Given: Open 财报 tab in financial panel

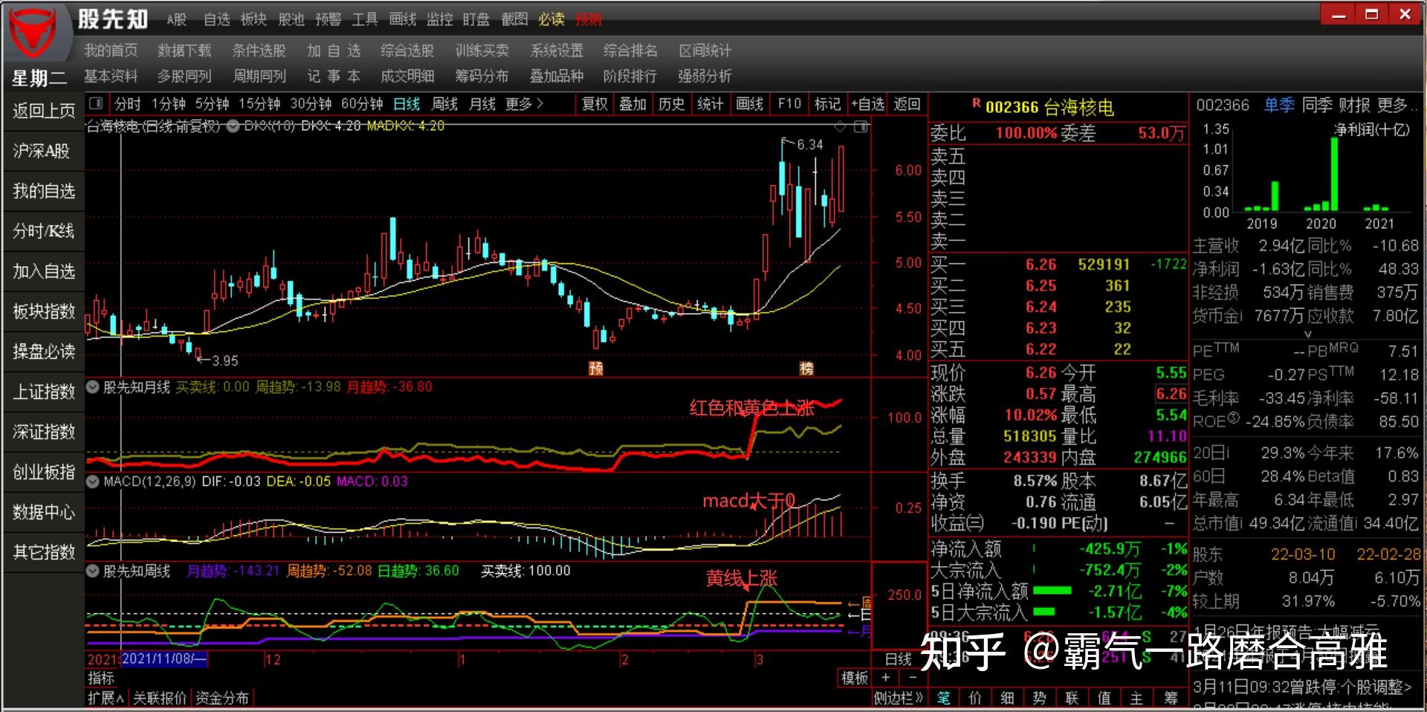Looking at the screenshot, I should 1355,106.
